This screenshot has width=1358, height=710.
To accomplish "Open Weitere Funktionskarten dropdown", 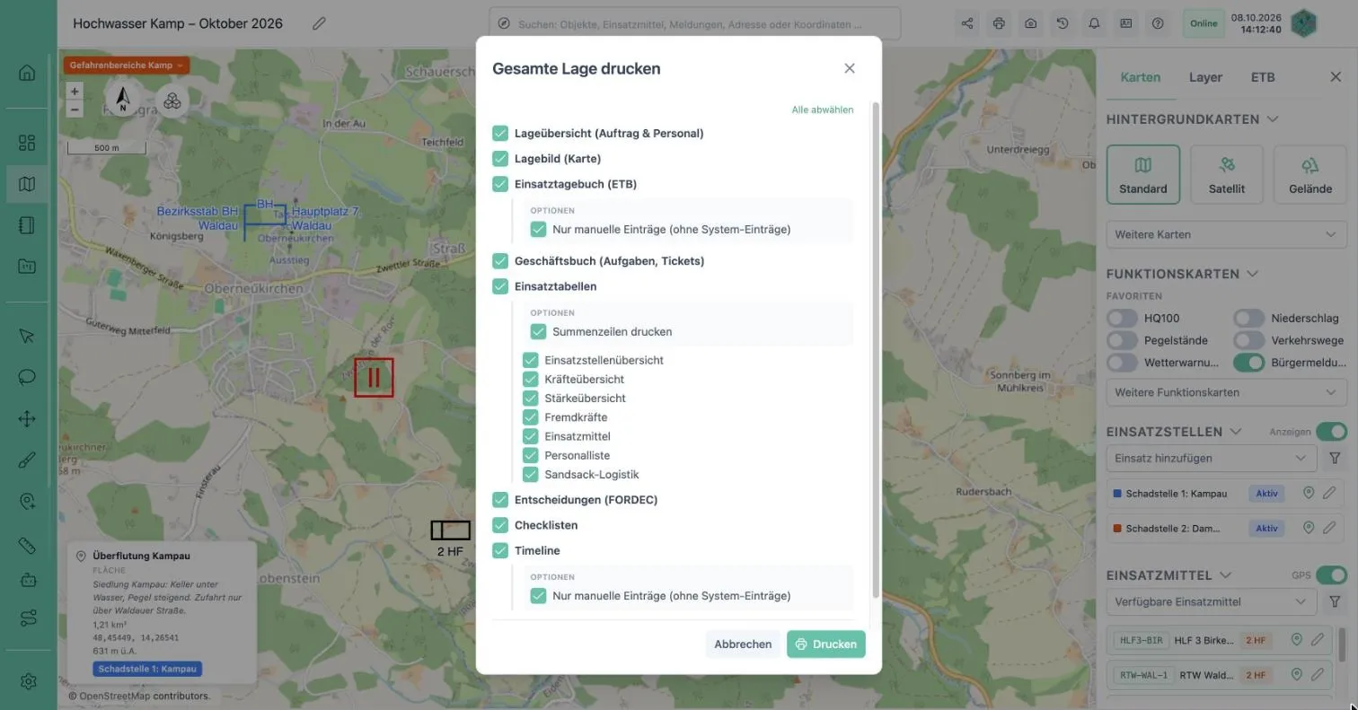I will 1226,392.
